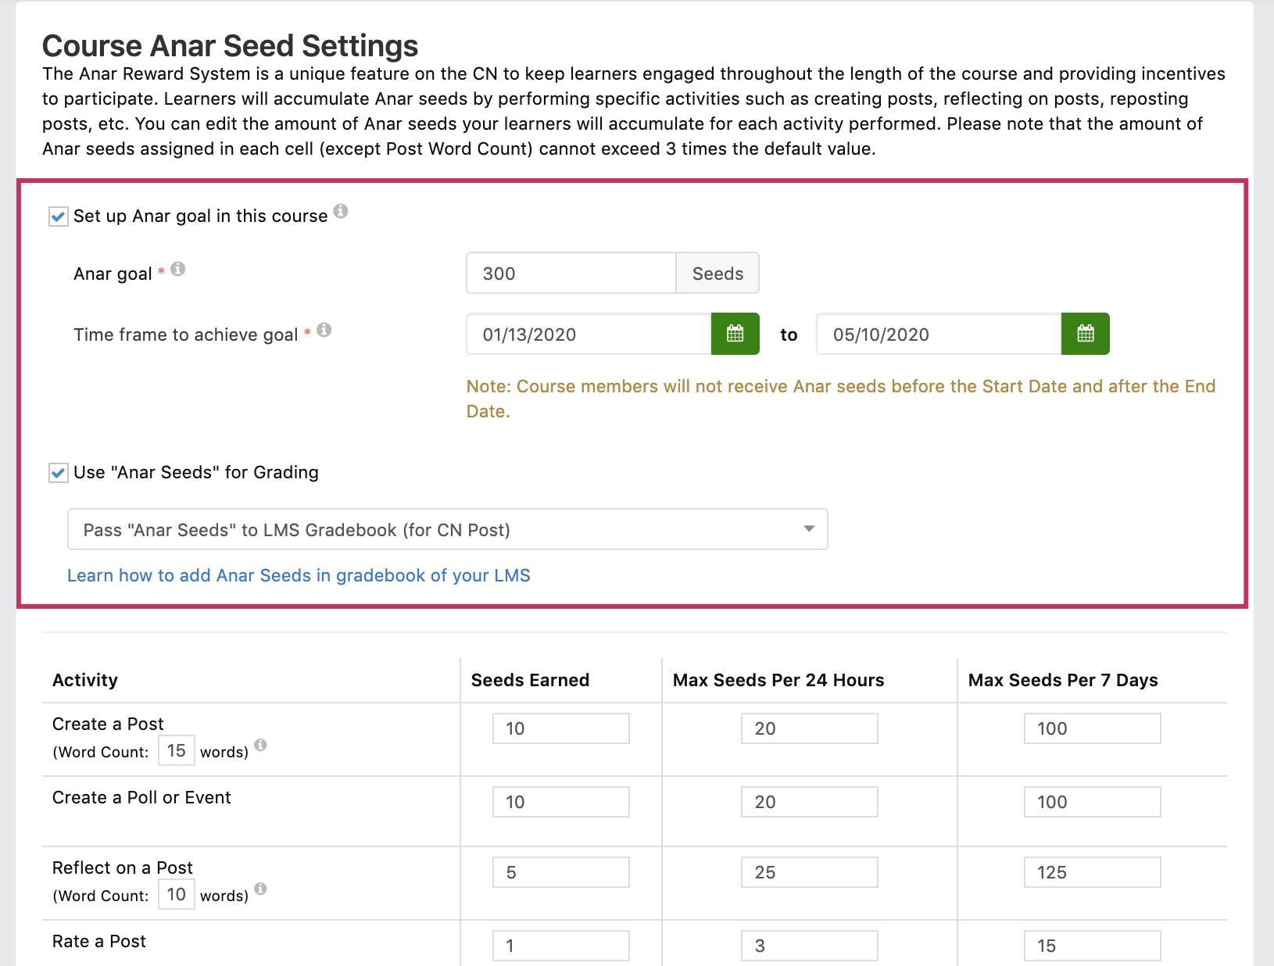Edit Seeds Earned for Reflect on a Post
The width and height of the screenshot is (1274, 966).
(x=561, y=872)
